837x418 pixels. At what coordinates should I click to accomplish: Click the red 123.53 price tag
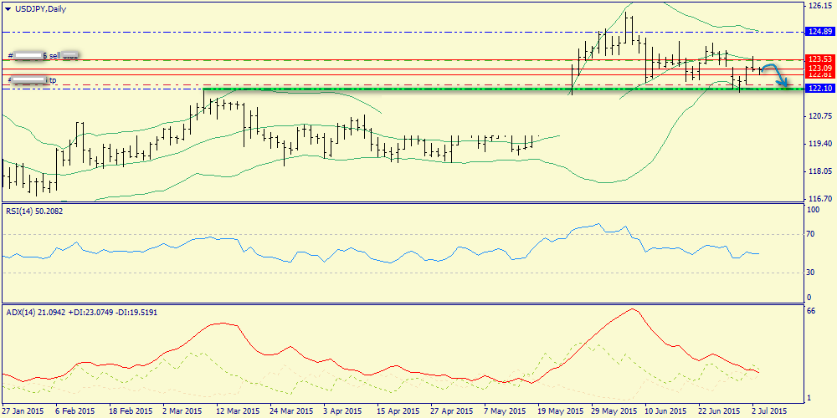(x=818, y=59)
